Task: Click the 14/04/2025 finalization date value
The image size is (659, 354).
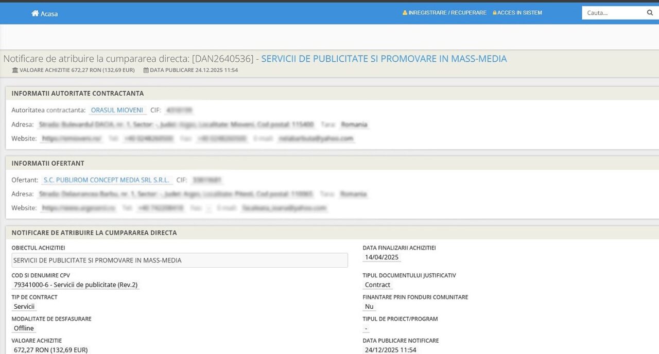Action: 381,257
